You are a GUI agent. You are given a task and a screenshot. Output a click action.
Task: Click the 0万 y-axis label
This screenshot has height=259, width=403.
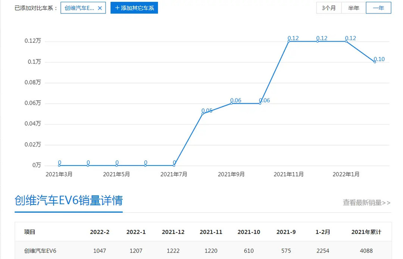click(x=37, y=165)
